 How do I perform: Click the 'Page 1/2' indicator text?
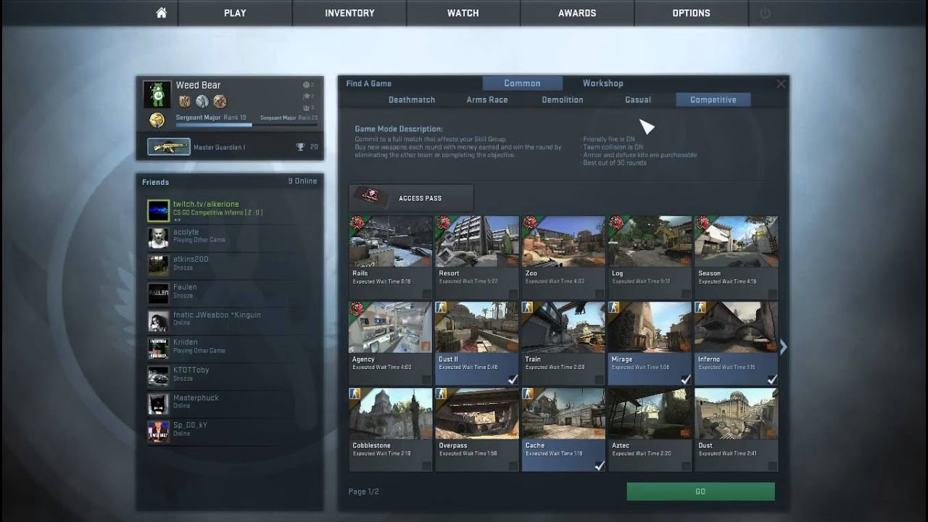364,492
